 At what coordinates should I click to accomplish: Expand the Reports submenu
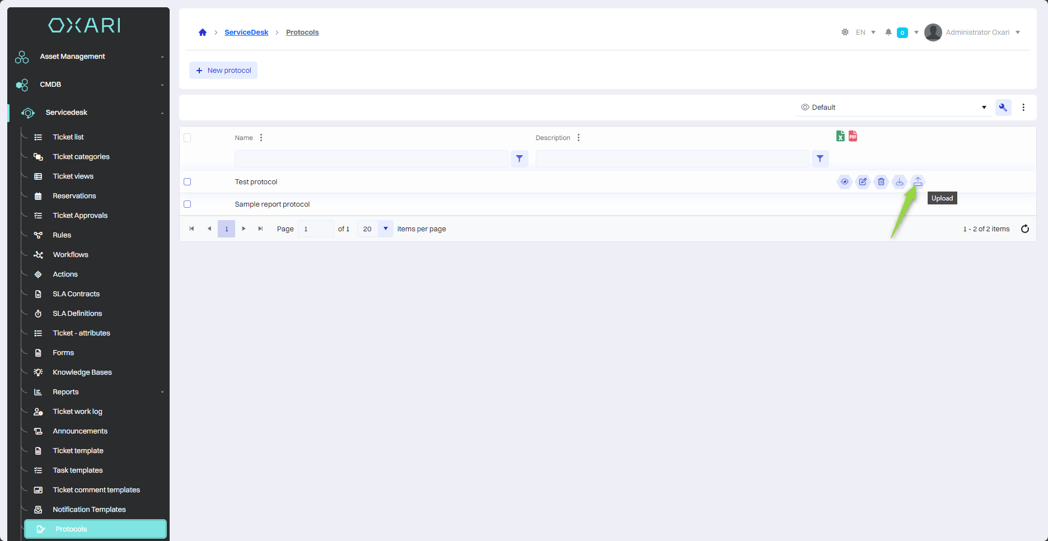tap(95, 392)
